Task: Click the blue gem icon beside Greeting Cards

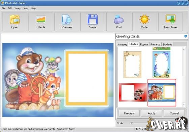Action: 185,36
